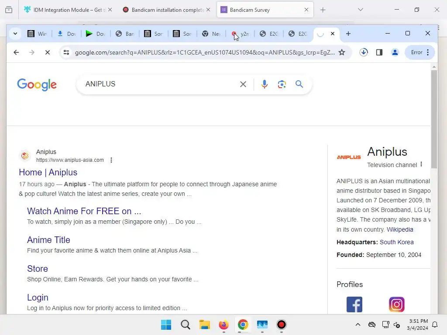Open the South Korea headquarters link

(396, 242)
